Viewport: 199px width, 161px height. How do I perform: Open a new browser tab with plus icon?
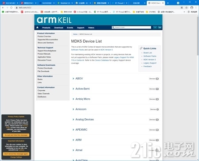[168, 3]
